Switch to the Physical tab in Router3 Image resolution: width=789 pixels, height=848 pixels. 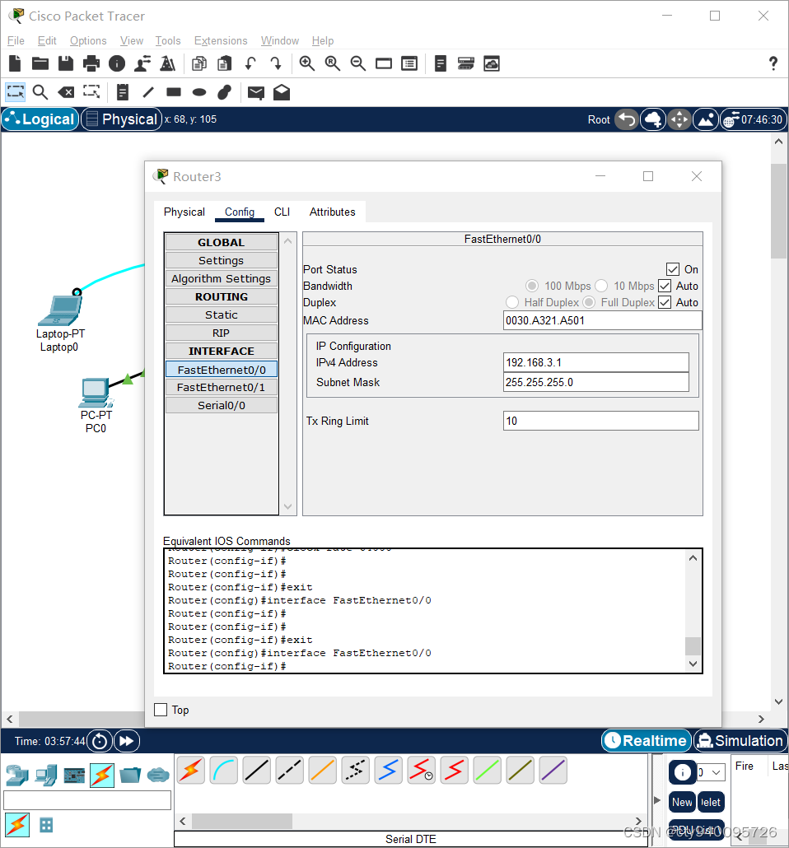tap(184, 212)
